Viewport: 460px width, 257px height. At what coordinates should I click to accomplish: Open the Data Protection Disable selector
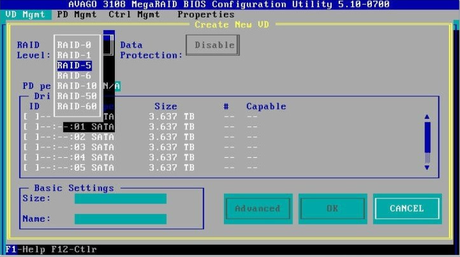tap(213, 45)
